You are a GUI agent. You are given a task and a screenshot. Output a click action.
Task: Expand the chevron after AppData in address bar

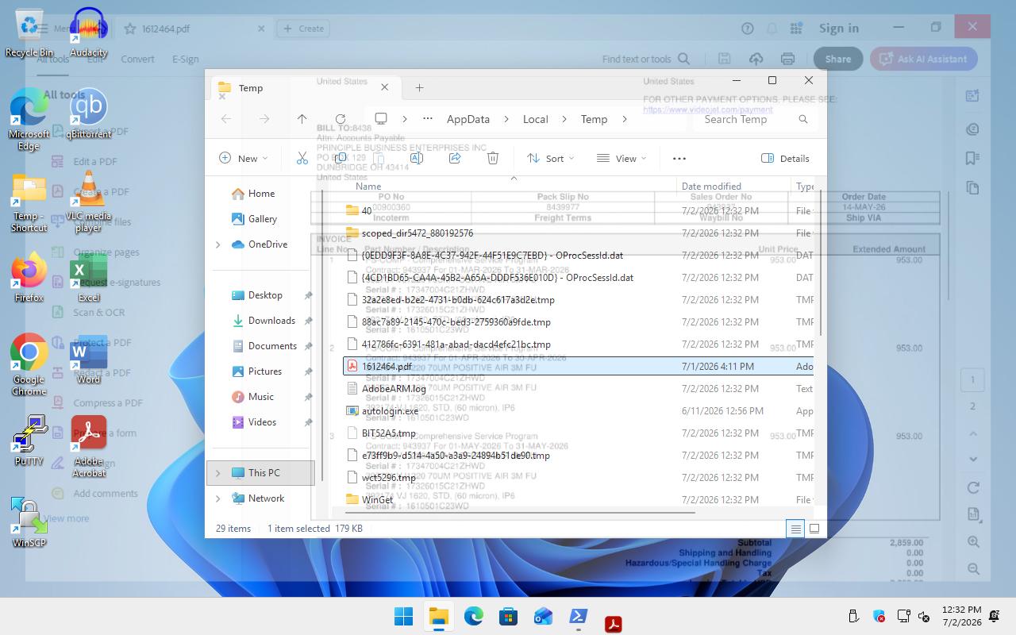[x=506, y=119]
